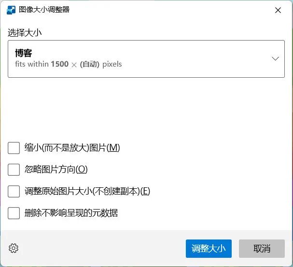
Task: Expand the size preset chevron arrow
Action: point(275,59)
